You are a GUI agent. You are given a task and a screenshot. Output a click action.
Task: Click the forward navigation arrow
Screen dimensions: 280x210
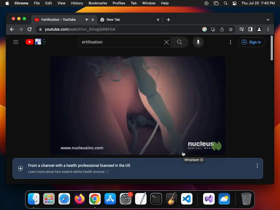pos(21,29)
